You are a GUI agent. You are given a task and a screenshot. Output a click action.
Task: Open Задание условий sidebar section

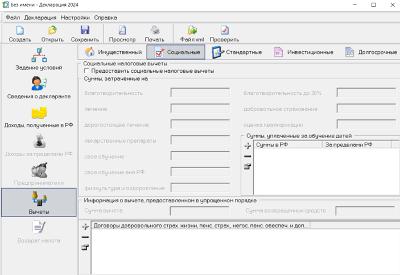tap(39, 59)
